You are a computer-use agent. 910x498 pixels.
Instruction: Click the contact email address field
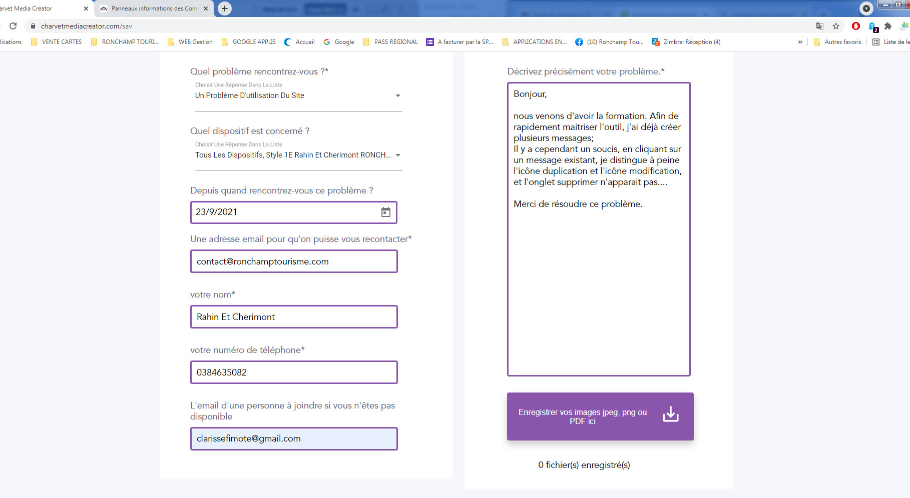[294, 261]
